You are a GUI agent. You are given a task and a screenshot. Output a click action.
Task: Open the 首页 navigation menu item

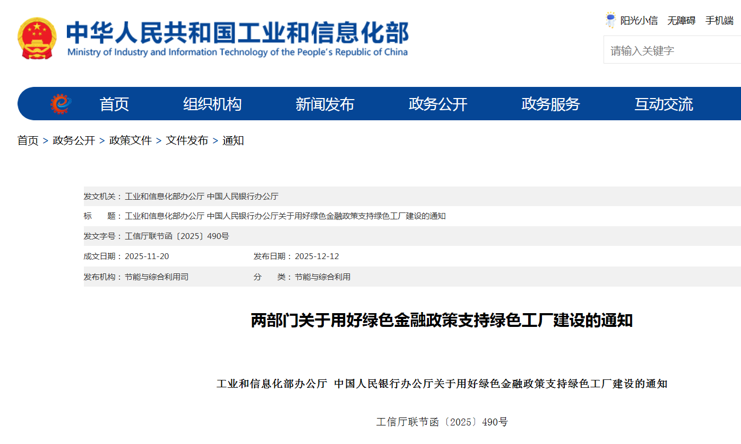tap(114, 104)
